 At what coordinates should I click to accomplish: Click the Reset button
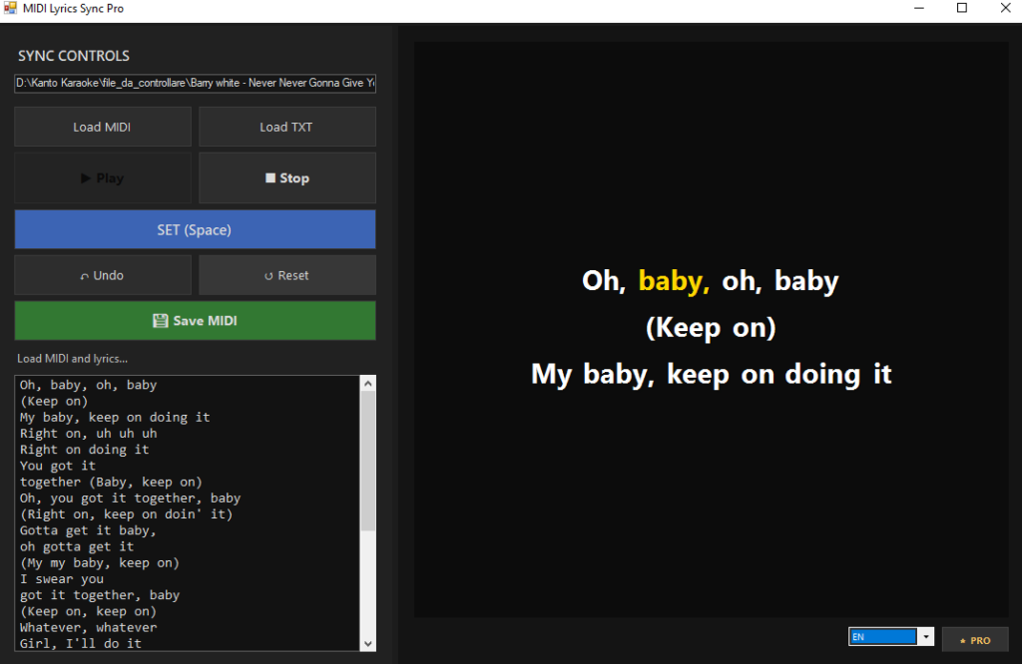pyautogui.click(x=287, y=275)
